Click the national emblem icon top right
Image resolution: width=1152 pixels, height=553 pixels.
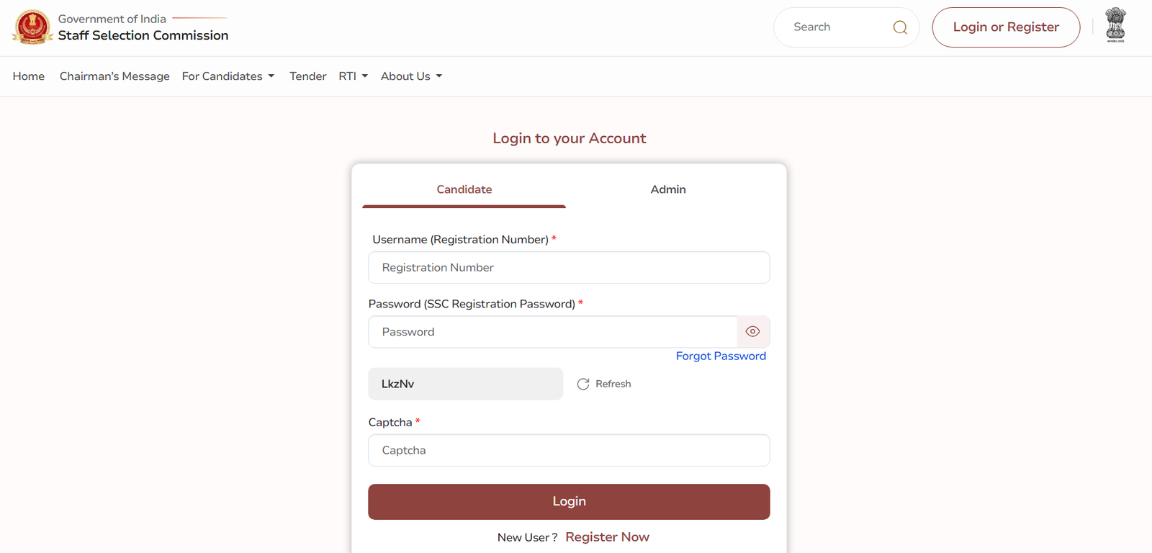point(1115,24)
